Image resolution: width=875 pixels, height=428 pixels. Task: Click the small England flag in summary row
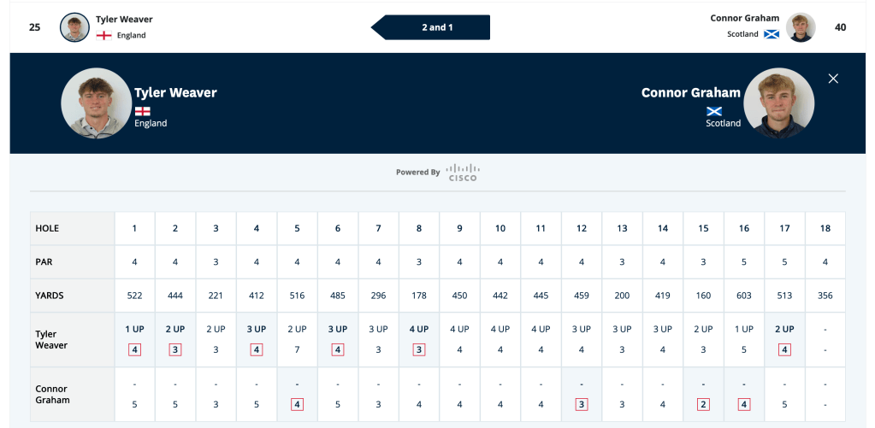[x=104, y=36]
